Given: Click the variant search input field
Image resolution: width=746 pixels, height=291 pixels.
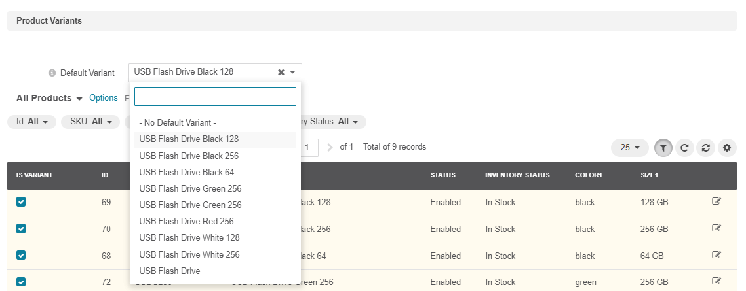Looking at the screenshot, I should 215,97.
